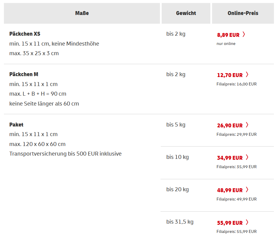Click the 8,89 EUR price link
The height and width of the screenshot is (235, 276).
(227, 35)
